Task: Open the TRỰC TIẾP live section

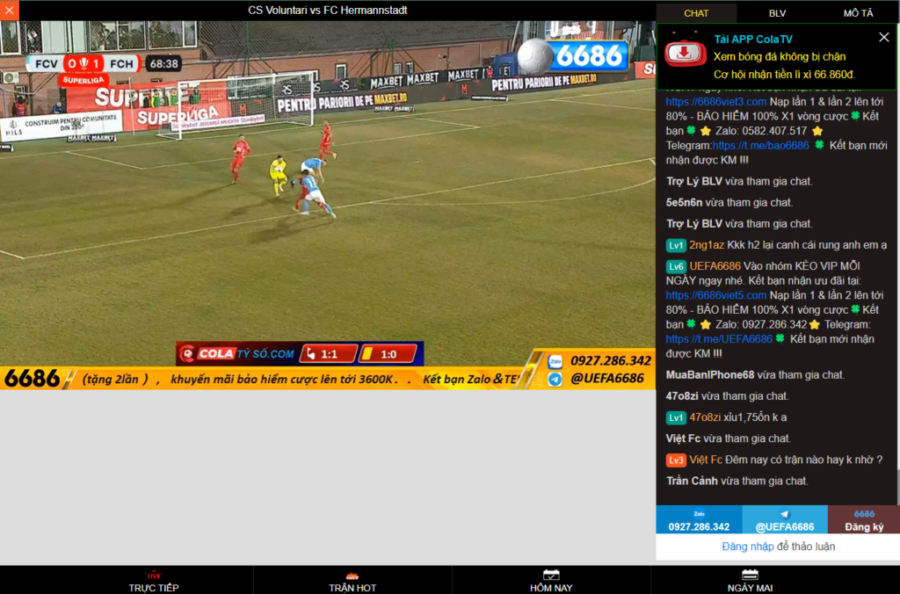Action: pos(153,581)
